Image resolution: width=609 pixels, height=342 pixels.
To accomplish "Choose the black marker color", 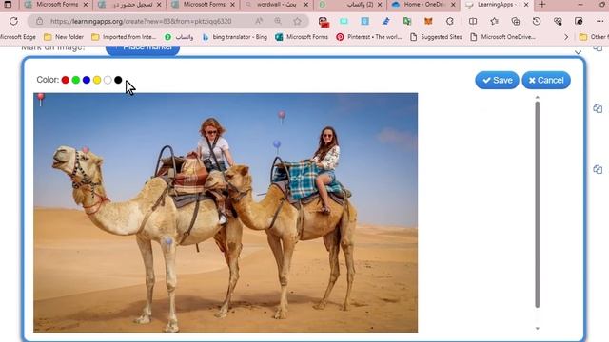I will [x=118, y=80].
